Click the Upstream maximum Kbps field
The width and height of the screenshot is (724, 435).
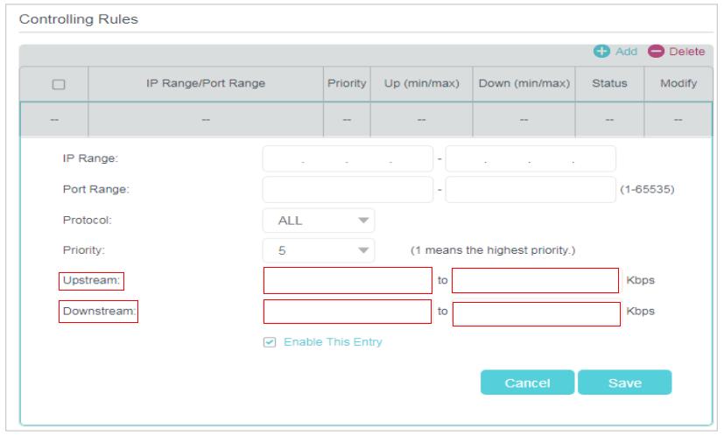(x=535, y=280)
